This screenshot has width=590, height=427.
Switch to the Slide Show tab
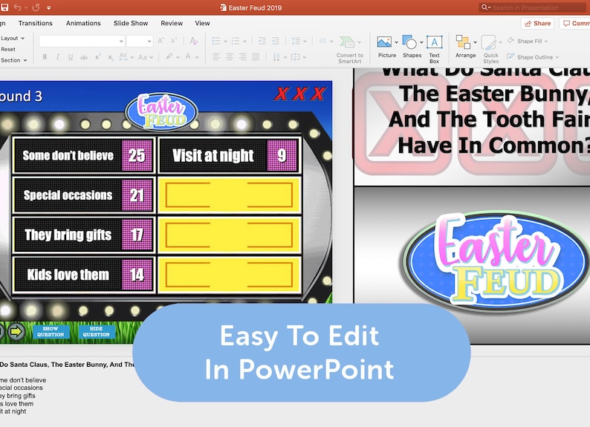pyautogui.click(x=131, y=23)
